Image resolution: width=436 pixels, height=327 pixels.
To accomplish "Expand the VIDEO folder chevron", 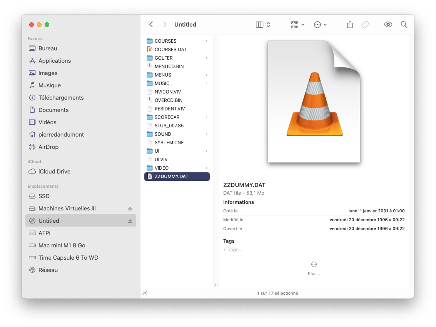I will tap(206, 168).
